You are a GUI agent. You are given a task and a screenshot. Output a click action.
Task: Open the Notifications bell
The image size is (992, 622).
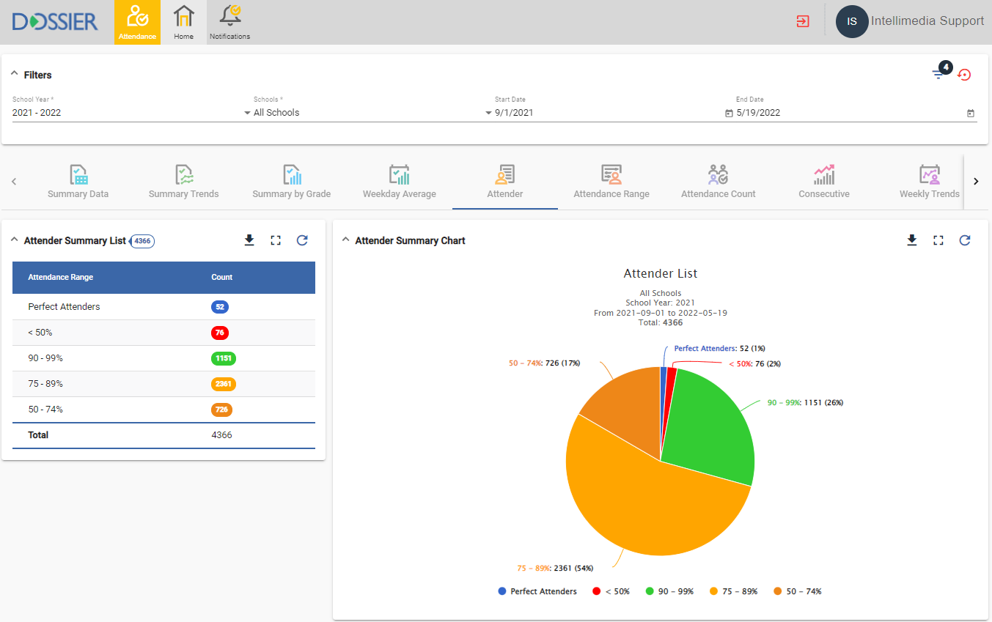click(229, 22)
